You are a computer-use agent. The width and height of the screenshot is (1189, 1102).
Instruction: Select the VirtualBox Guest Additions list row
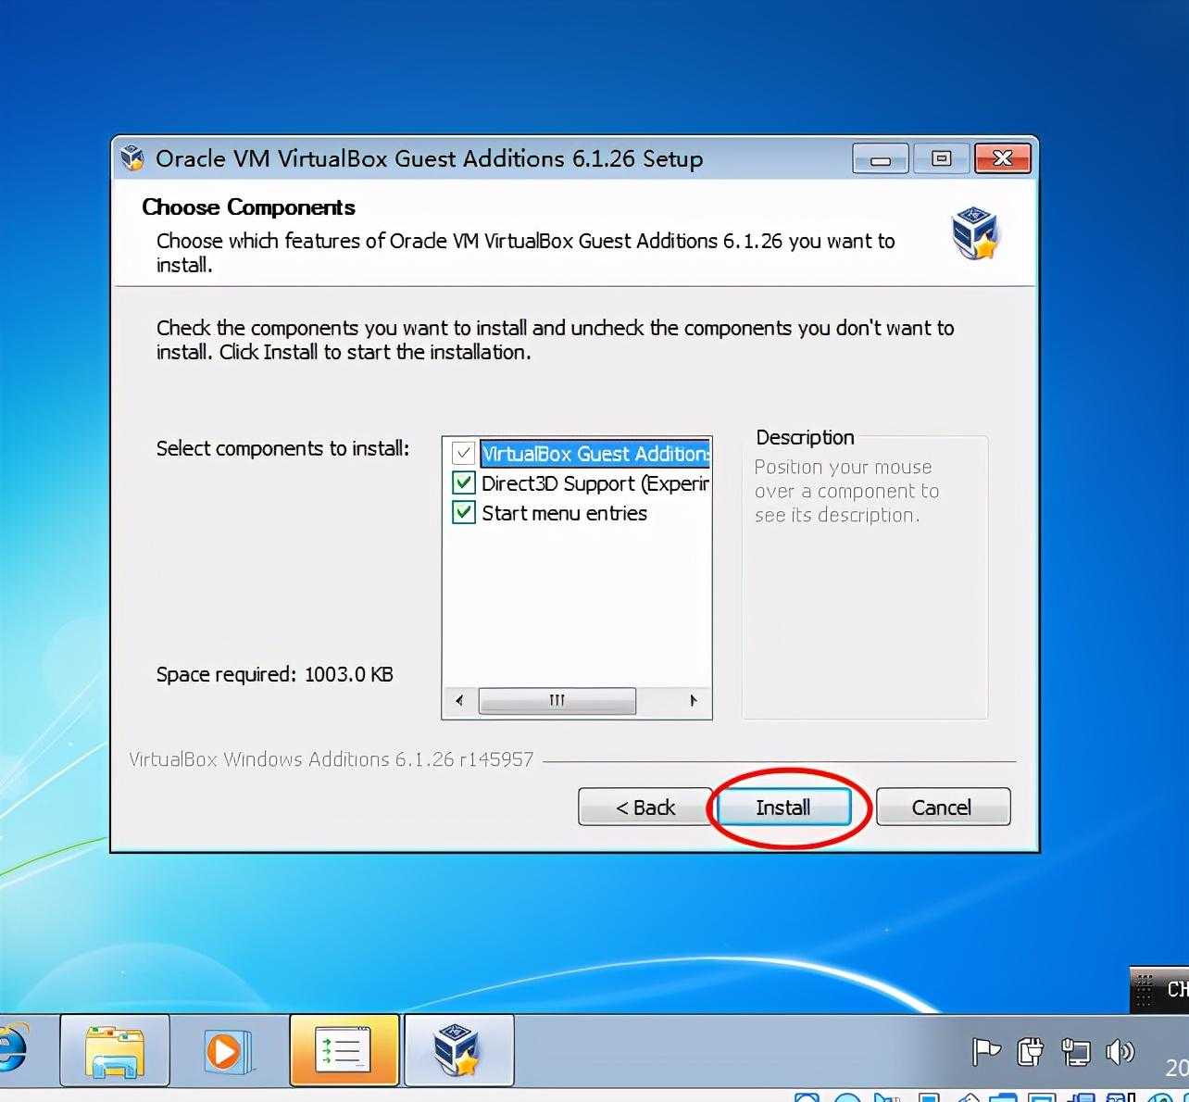point(595,454)
